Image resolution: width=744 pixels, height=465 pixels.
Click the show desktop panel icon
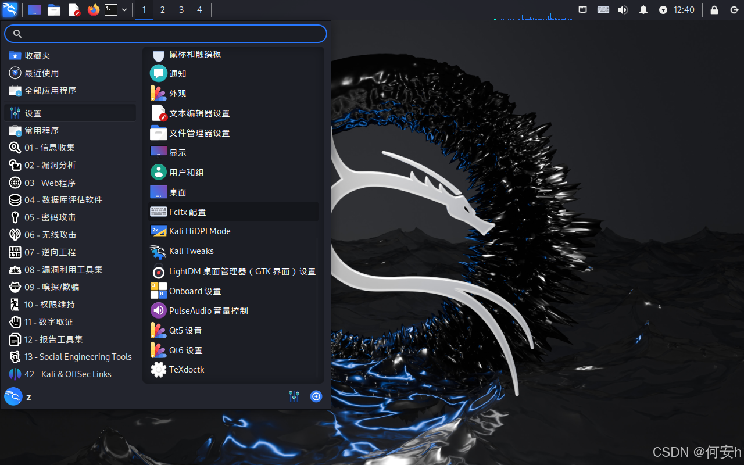(x=34, y=10)
